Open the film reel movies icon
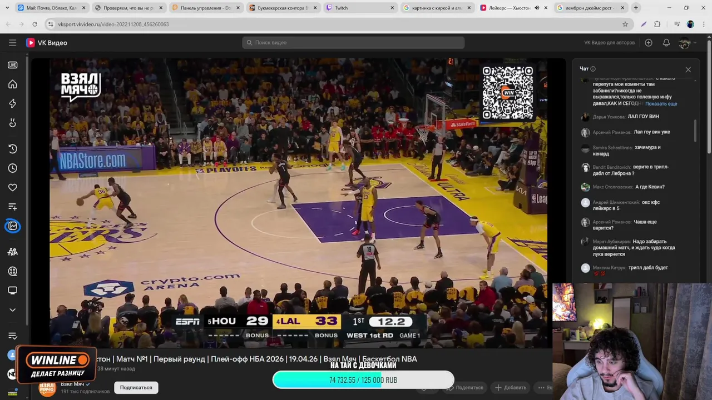Screen dimensions: 712x400 click(12, 271)
